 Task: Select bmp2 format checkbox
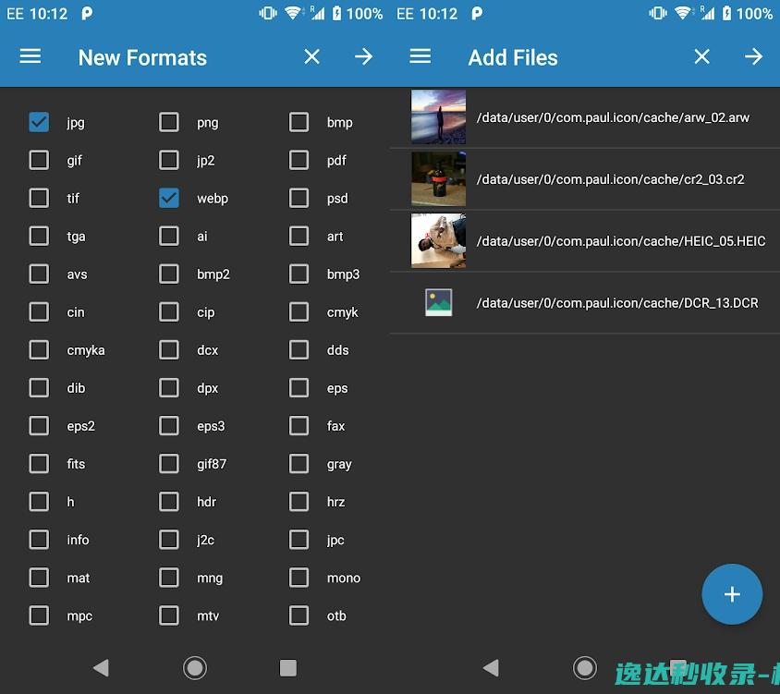[x=168, y=274]
